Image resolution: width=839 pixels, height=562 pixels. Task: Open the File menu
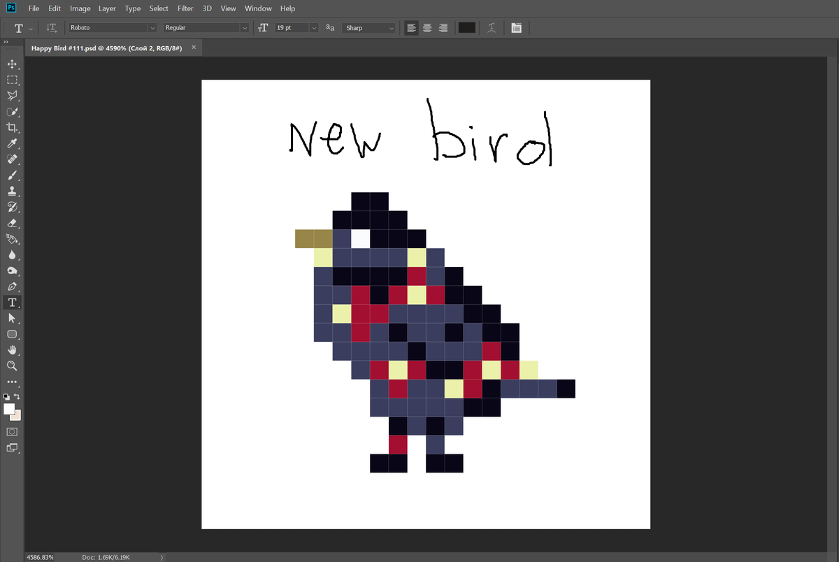(34, 8)
